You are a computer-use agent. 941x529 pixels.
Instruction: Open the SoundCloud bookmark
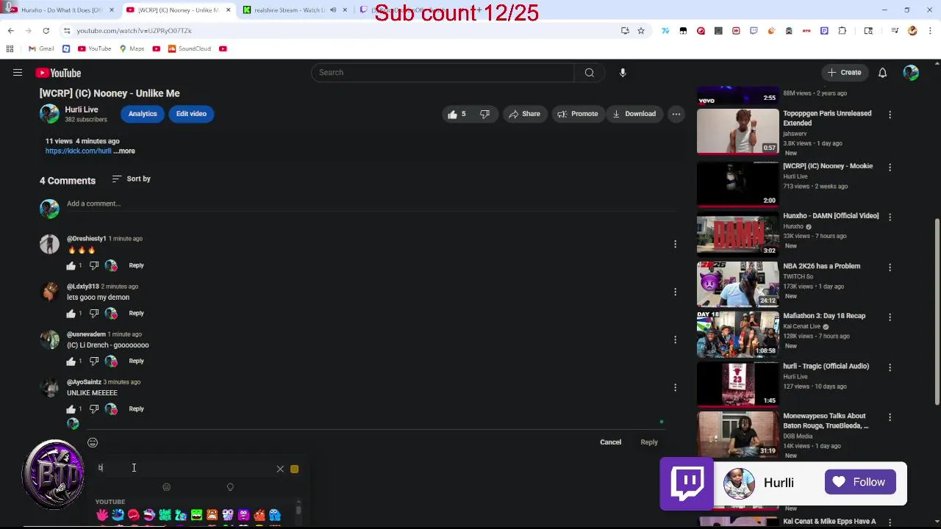click(189, 48)
